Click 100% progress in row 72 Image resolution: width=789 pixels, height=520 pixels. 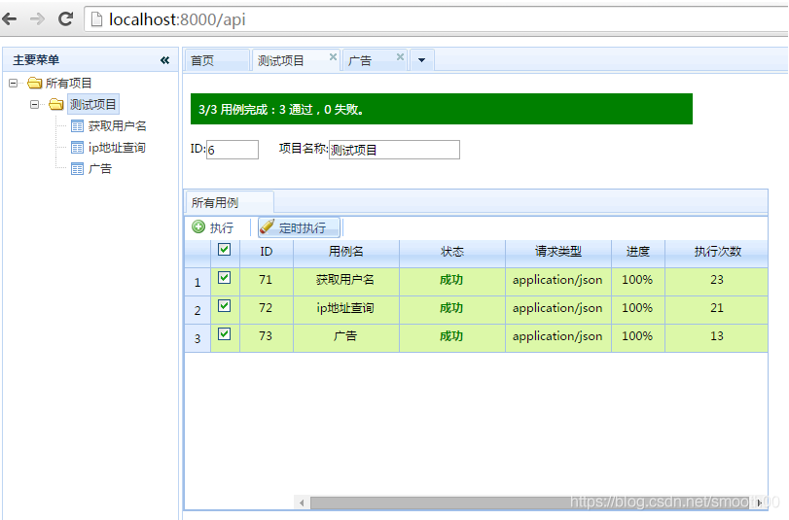pos(637,308)
